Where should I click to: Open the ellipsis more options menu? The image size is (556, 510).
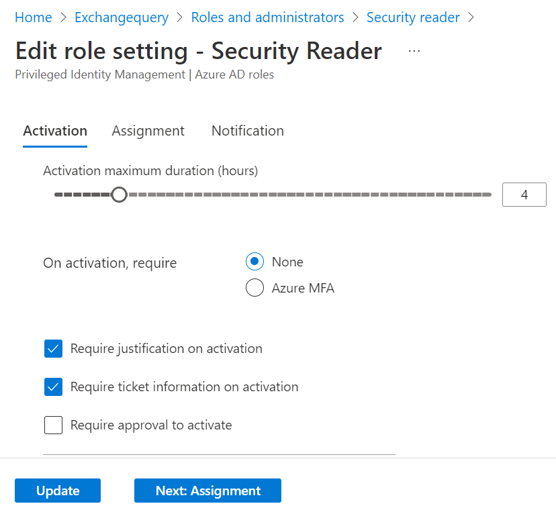click(x=414, y=51)
